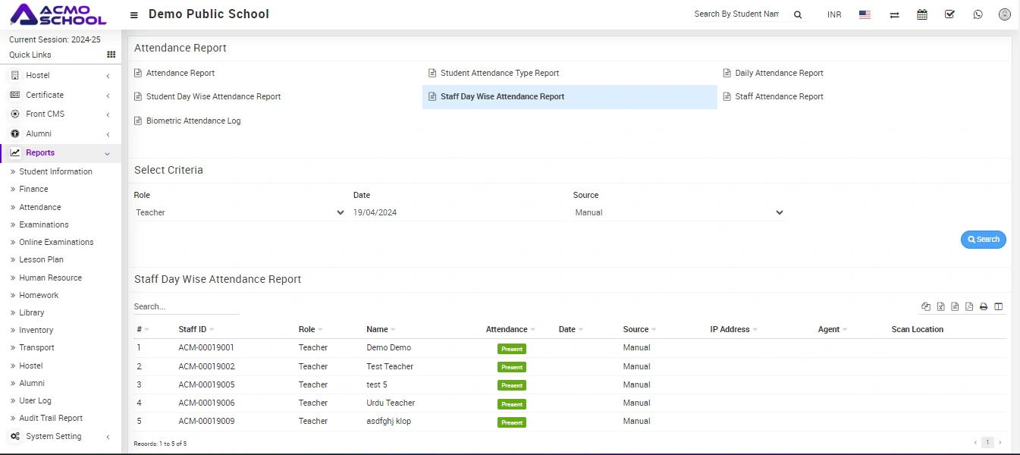Viewport: 1020px width, 455px height.
Task: Open the task checklist icon in header
Action: 949,14
